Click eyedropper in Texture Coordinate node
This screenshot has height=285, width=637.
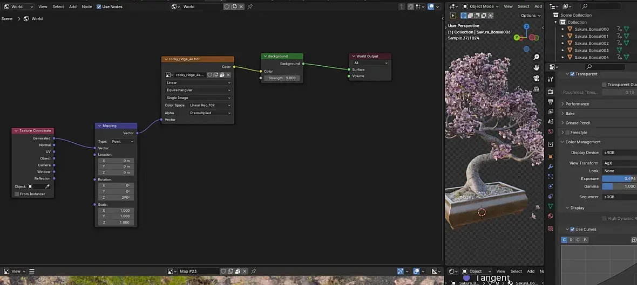tap(48, 186)
